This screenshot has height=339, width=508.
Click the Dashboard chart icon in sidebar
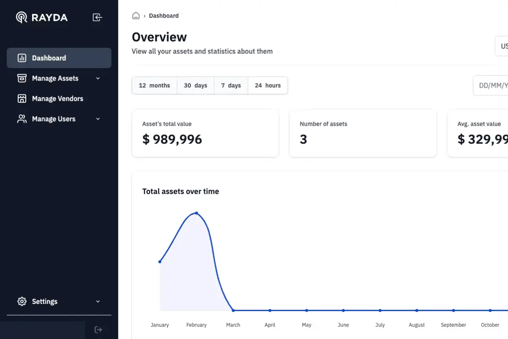[x=22, y=58]
